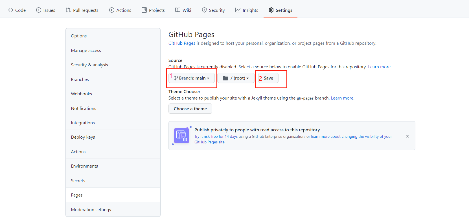Open the Issues tab

pyautogui.click(x=46, y=10)
